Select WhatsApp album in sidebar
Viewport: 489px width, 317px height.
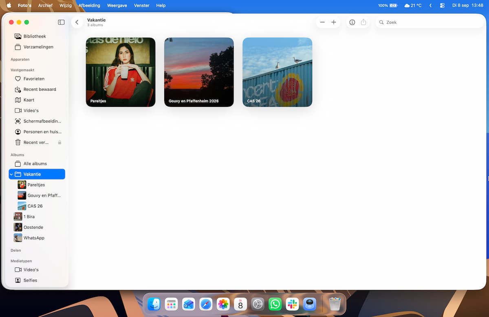pos(37,238)
